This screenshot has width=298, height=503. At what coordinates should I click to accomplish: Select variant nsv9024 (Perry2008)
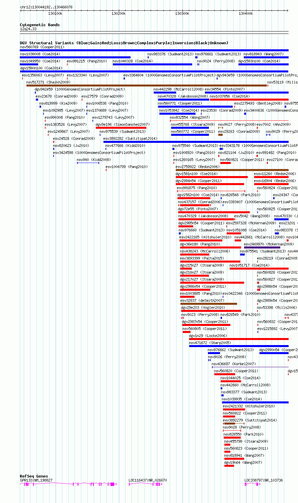pos(216,61)
